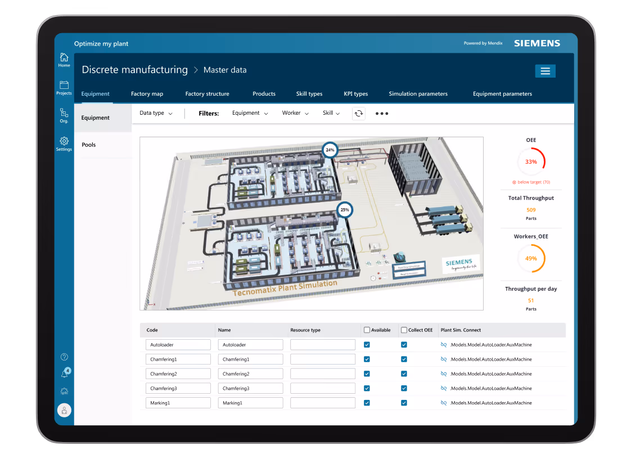The width and height of the screenshot is (631, 459).
Task: Click the below target warning icon
Action: tap(514, 182)
